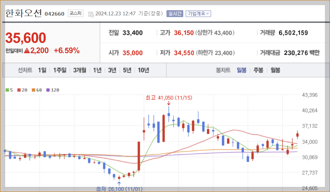Image resolution: width=330 pixels, height=192 pixels.
Task: Click the 최고 41,050 (11/15) high marker
Action: click(x=169, y=98)
